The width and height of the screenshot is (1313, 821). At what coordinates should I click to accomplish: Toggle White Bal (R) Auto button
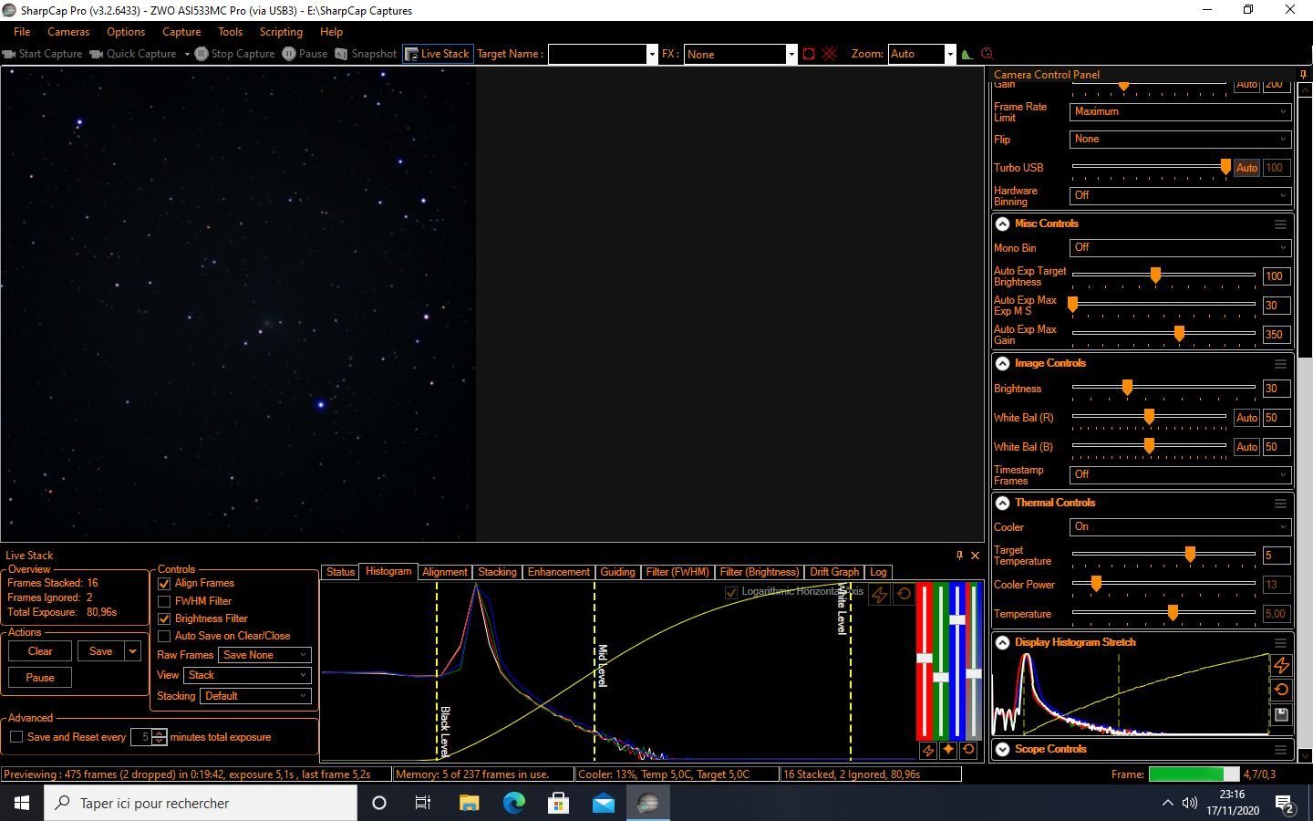pyautogui.click(x=1246, y=418)
